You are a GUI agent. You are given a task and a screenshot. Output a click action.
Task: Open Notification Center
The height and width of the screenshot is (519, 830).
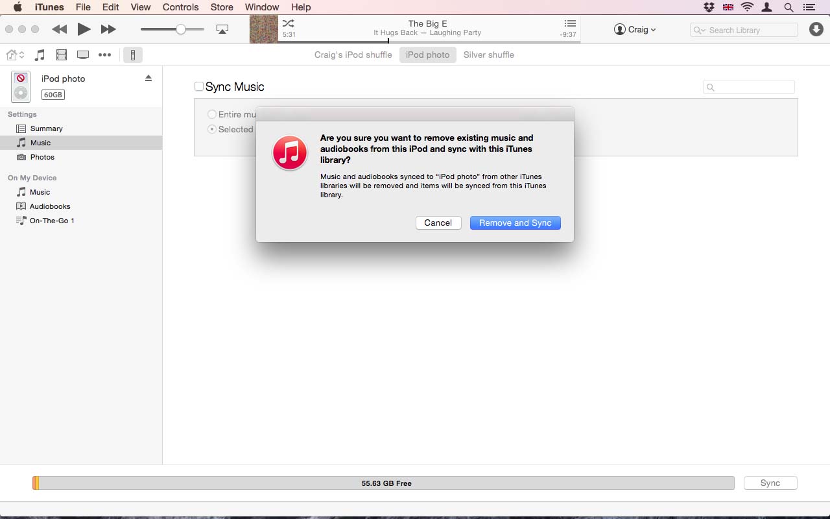809,7
